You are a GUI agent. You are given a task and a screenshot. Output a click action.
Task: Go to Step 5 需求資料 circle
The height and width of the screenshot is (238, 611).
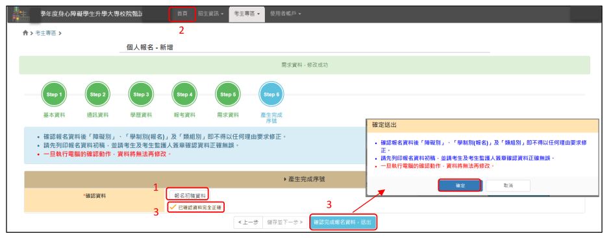(227, 94)
